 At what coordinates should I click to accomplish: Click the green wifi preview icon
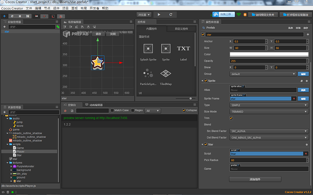(x=239, y=14)
